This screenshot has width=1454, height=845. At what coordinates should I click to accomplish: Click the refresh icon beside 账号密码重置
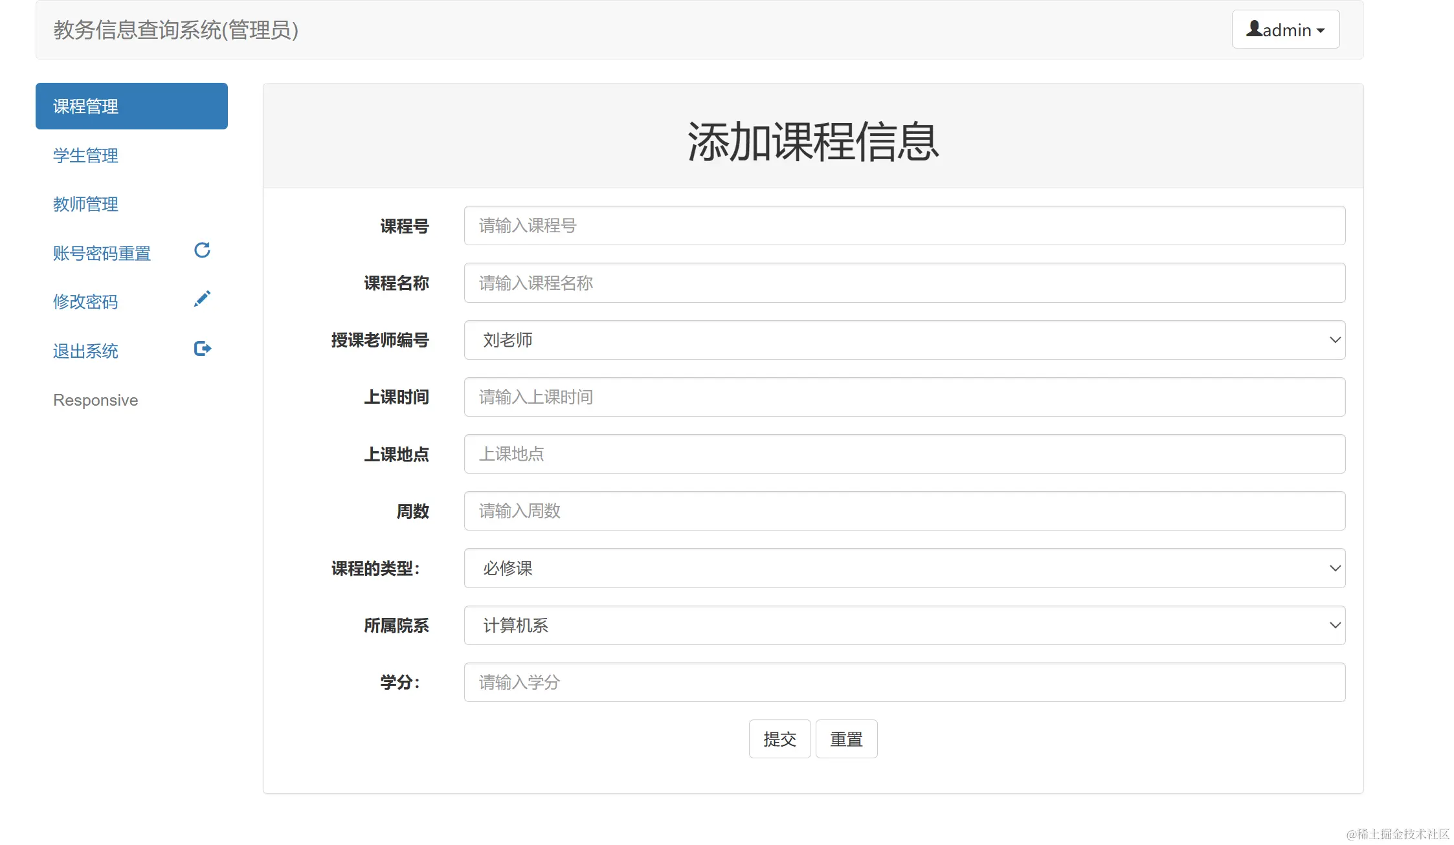[202, 250]
